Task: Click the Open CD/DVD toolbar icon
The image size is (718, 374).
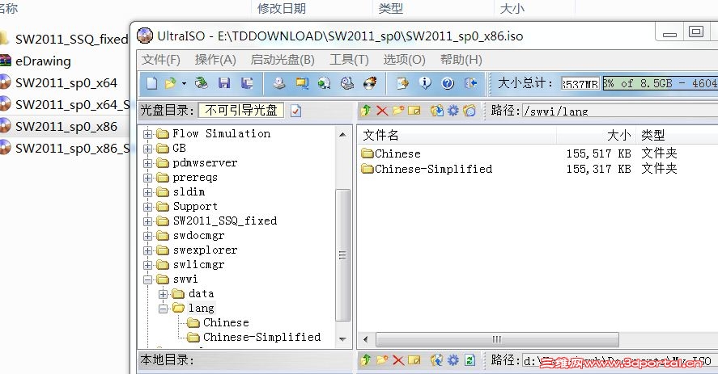Action: tap(201, 83)
